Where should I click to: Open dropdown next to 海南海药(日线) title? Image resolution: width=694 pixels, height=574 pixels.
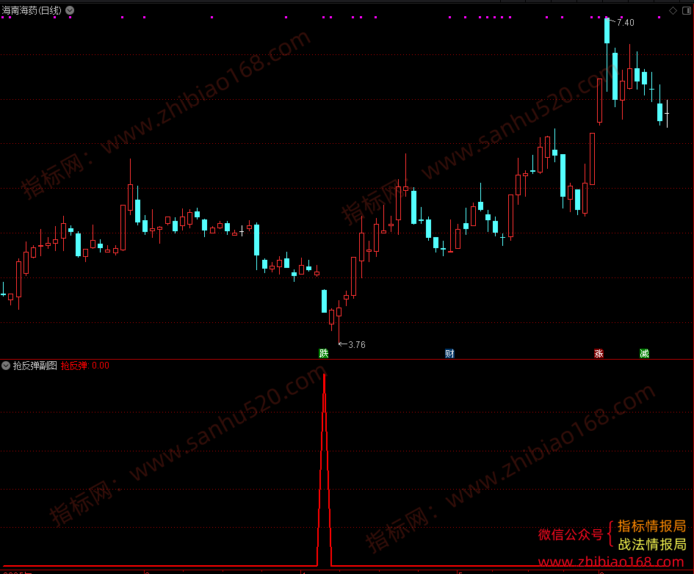(70, 10)
